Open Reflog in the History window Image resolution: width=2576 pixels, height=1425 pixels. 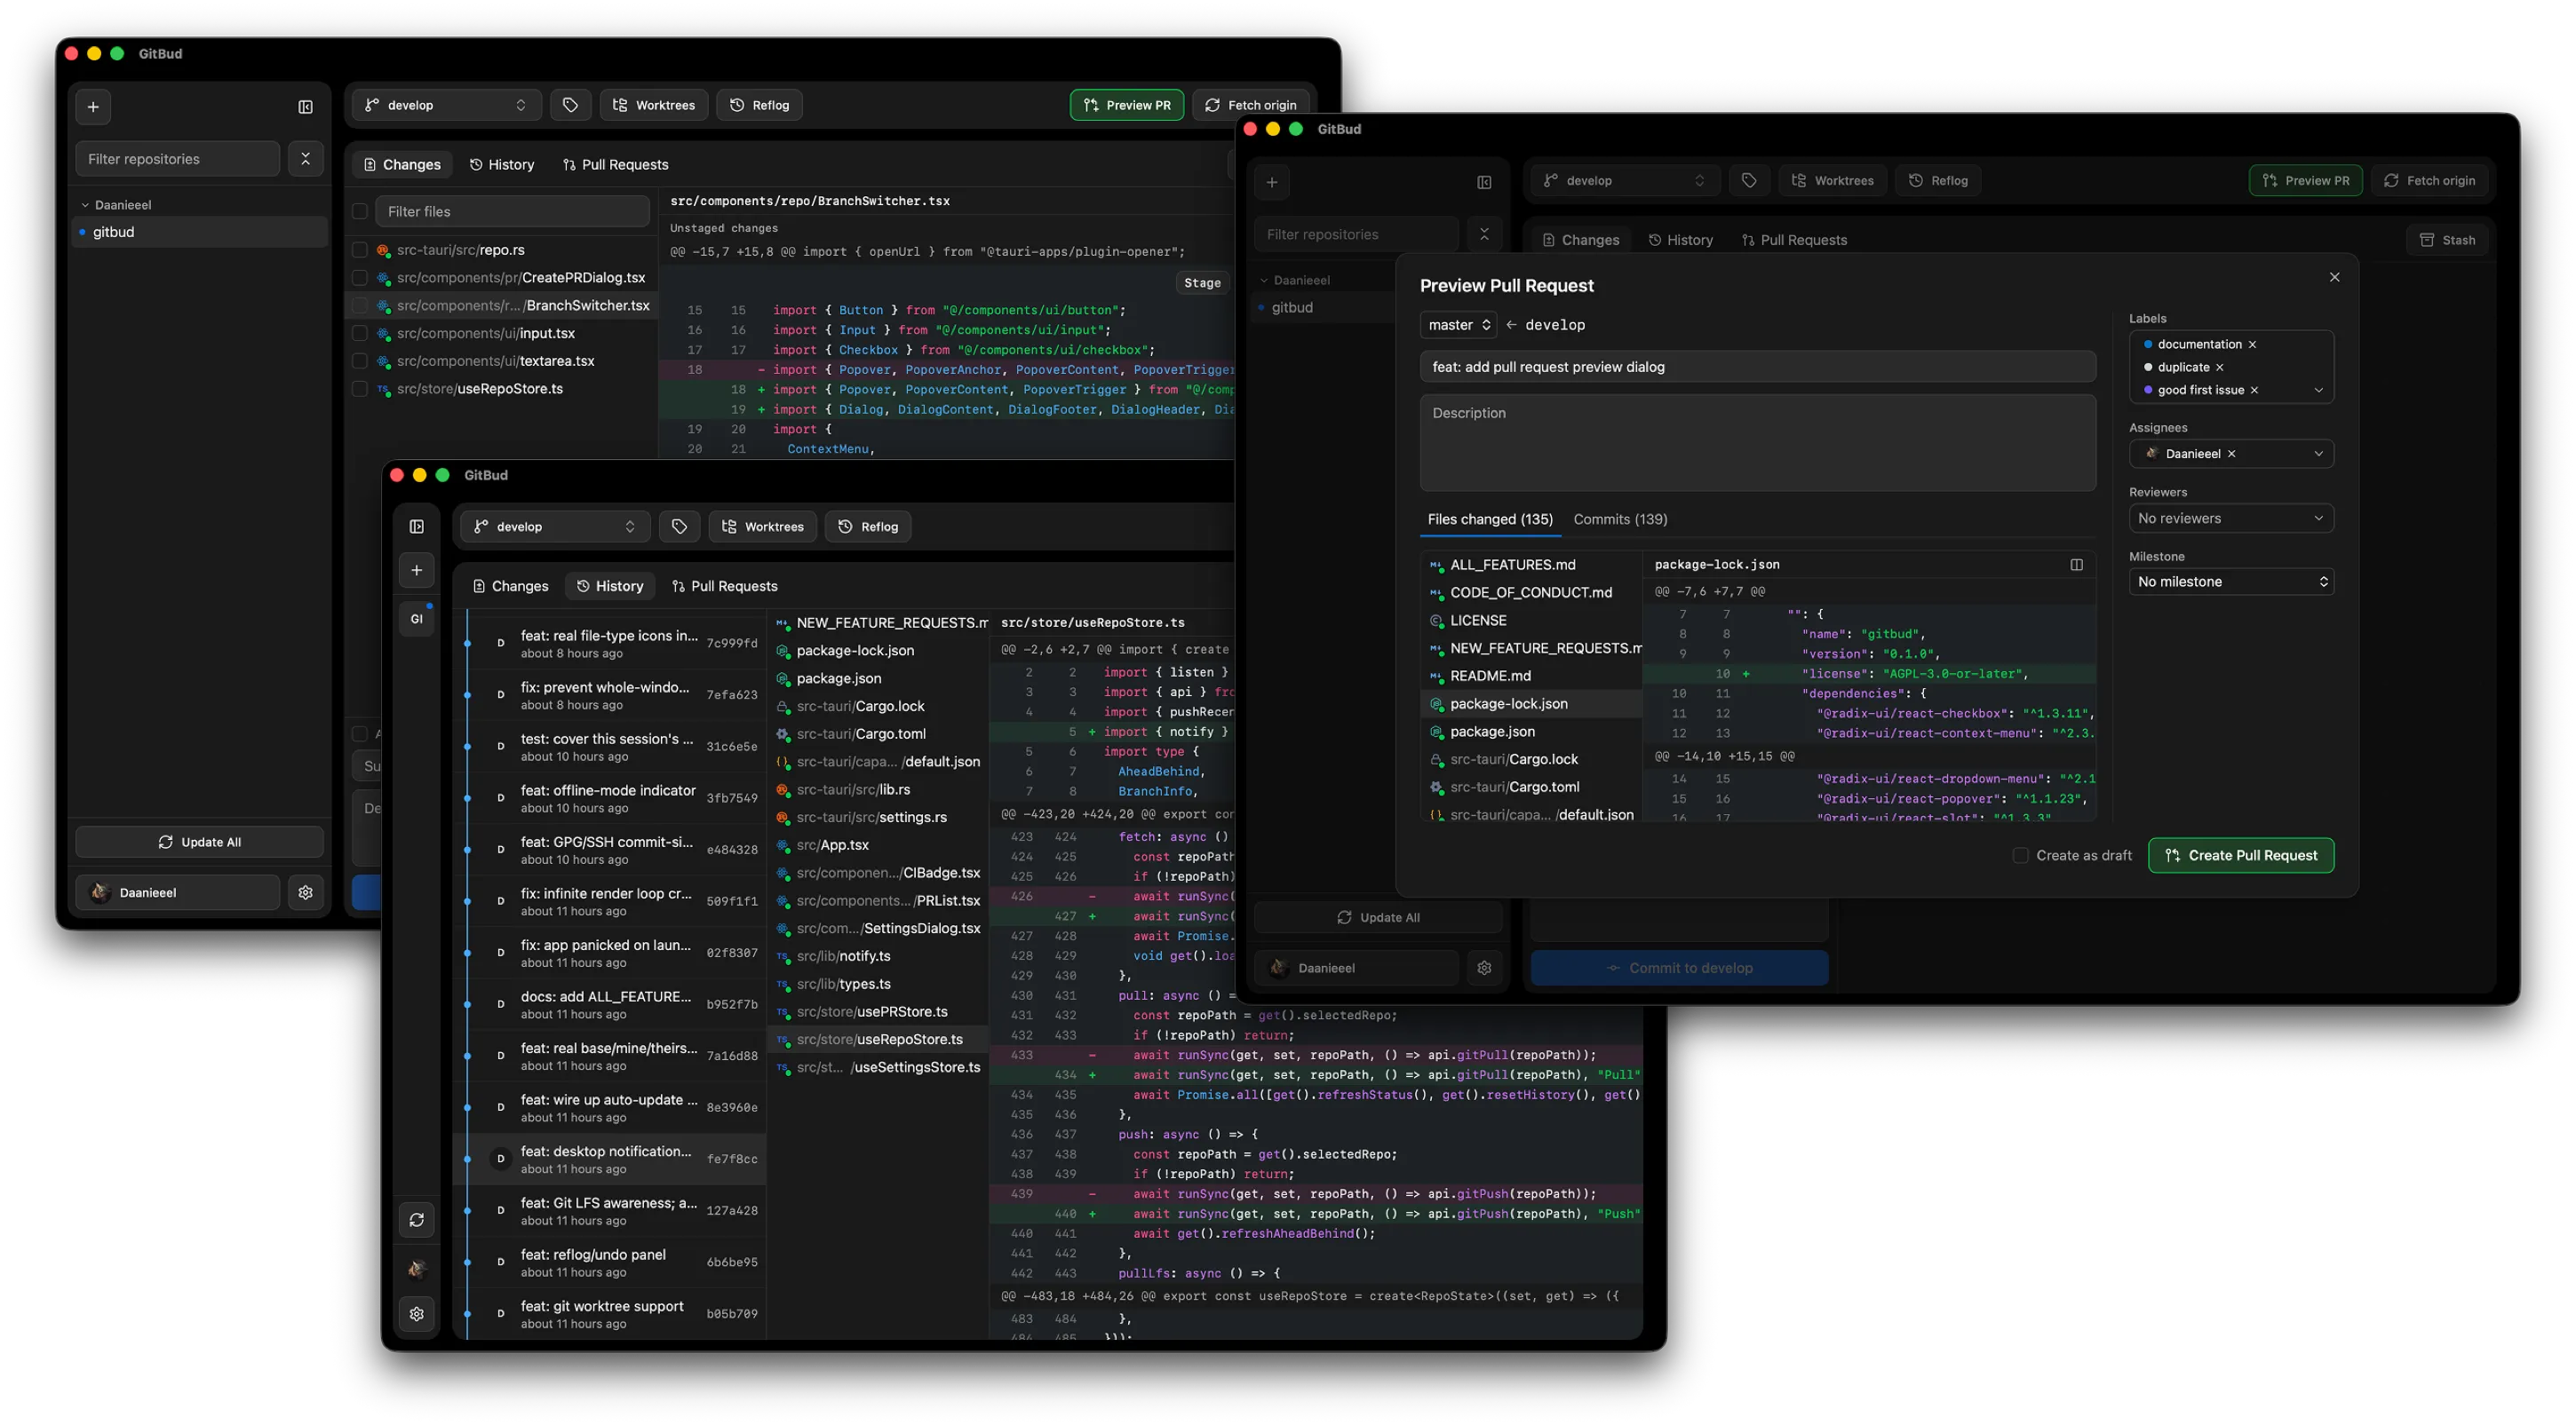pyautogui.click(x=868, y=526)
